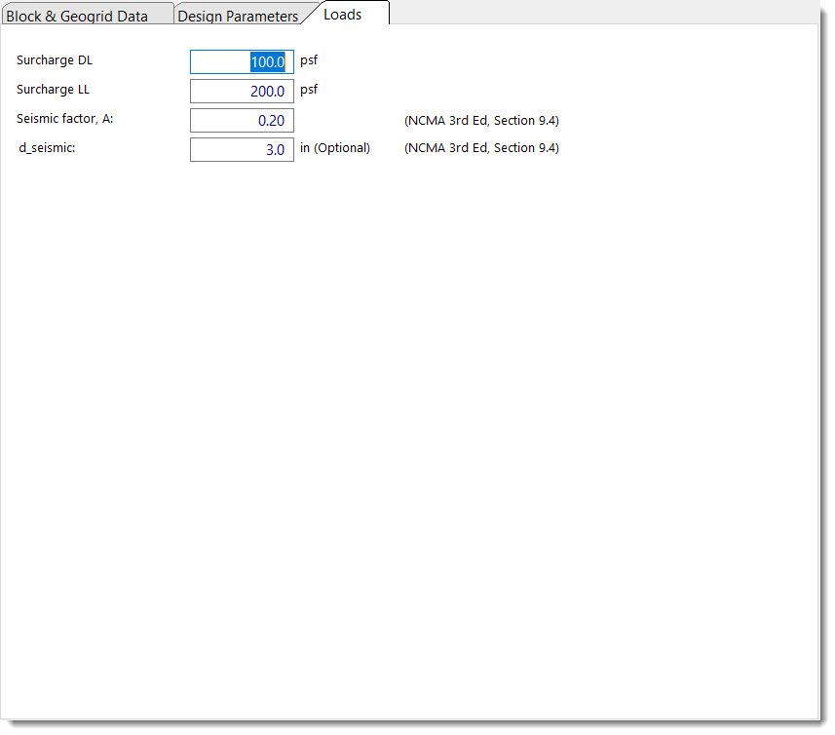835x735 pixels.
Task: Click the 'in (Optional)' unit text
Action: pyautogui.click(x=335, y=148)
